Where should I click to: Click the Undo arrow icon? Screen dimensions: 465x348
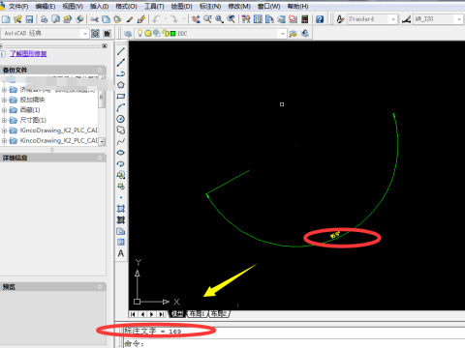157,19
